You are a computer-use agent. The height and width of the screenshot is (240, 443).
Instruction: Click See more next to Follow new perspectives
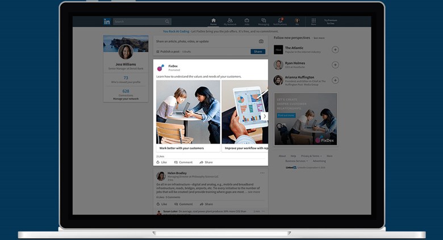[x=319, y=38]
